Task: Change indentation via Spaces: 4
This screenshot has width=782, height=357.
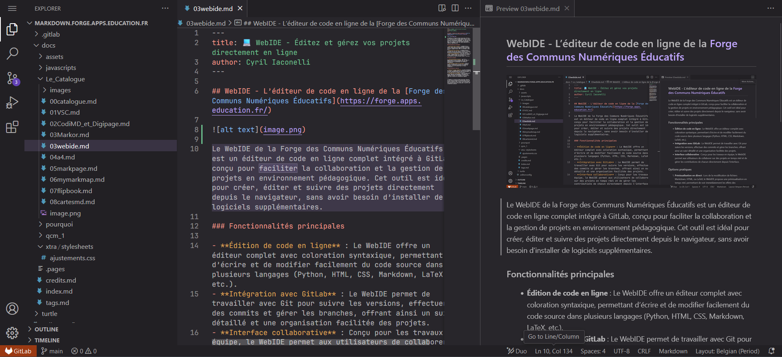Action: (x=593, y=351)
